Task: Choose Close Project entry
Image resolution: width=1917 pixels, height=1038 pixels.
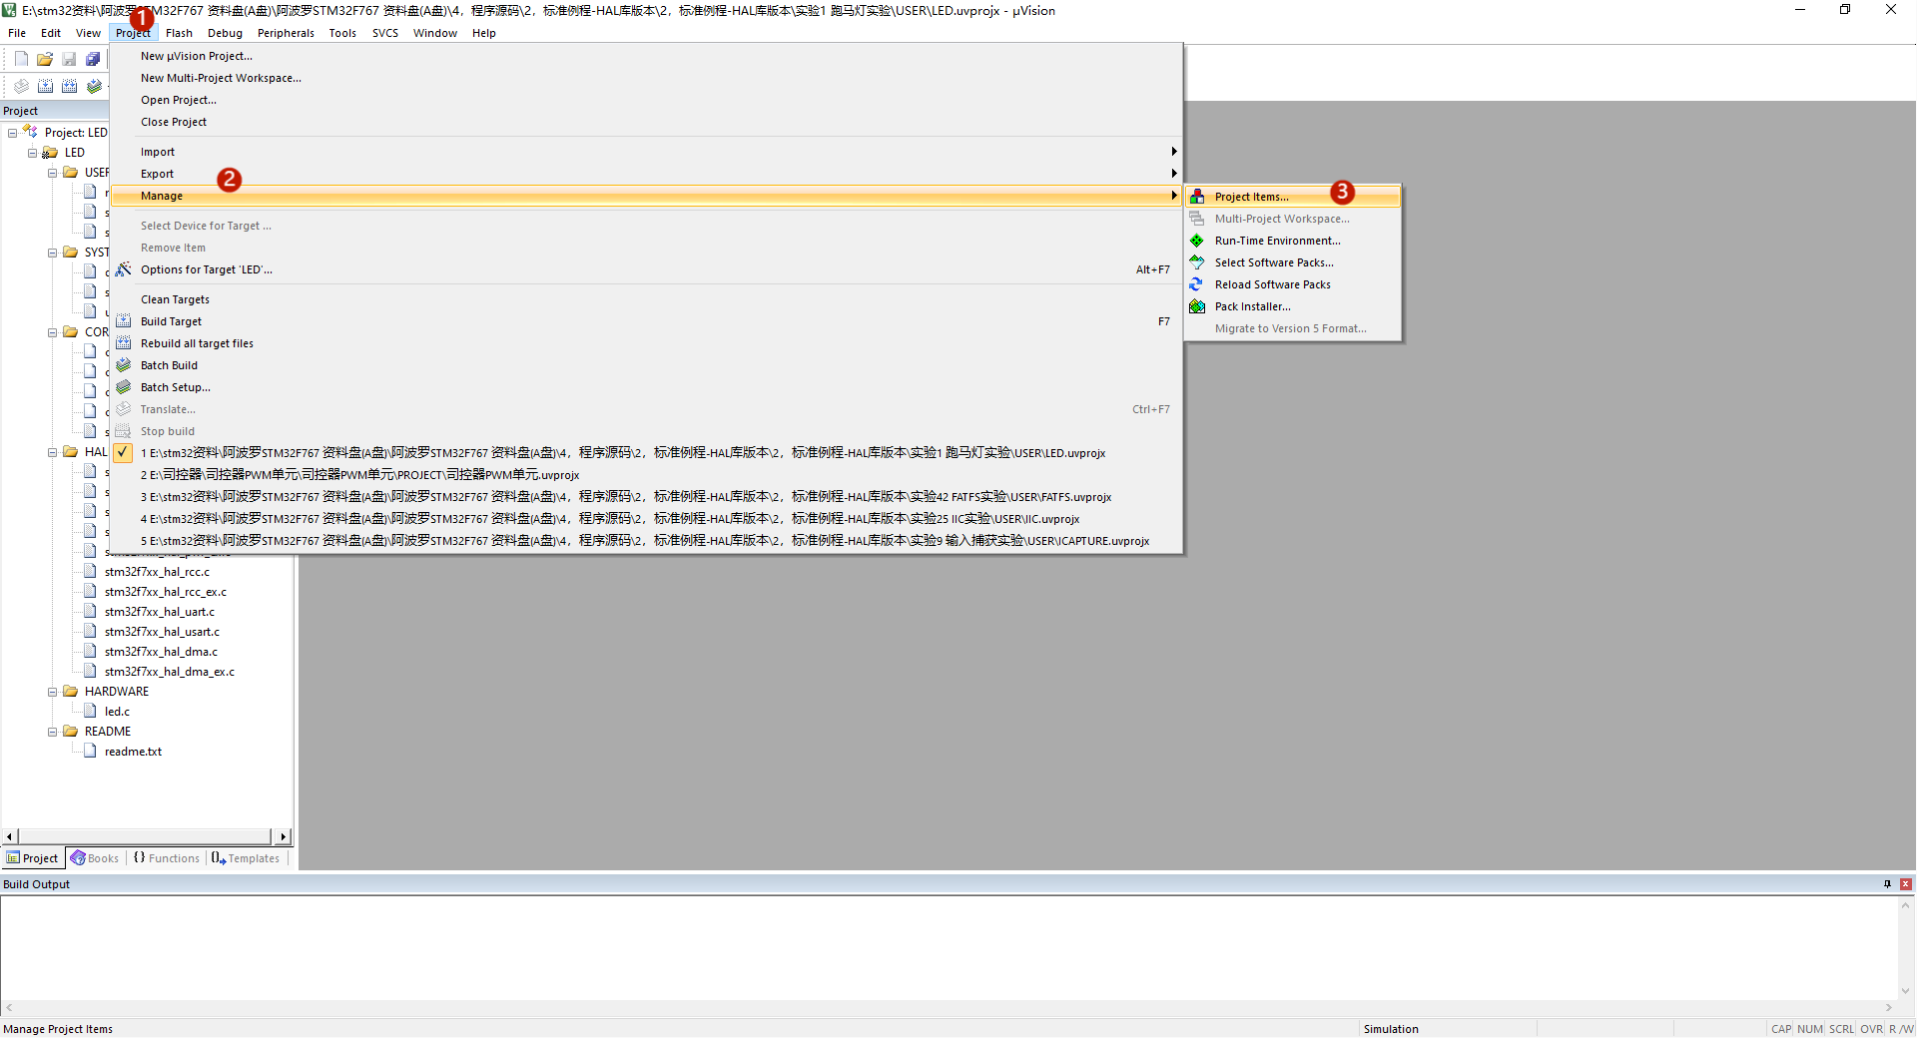Action: pos(646,122)
